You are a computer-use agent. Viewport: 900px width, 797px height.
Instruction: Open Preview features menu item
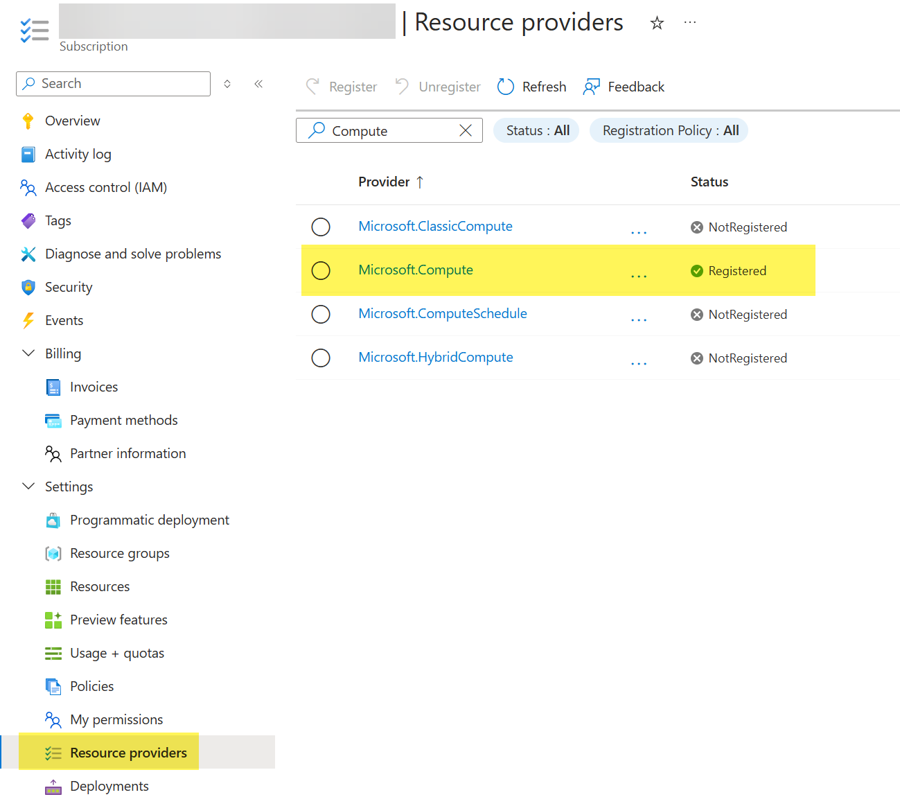[x=118, y=620]
